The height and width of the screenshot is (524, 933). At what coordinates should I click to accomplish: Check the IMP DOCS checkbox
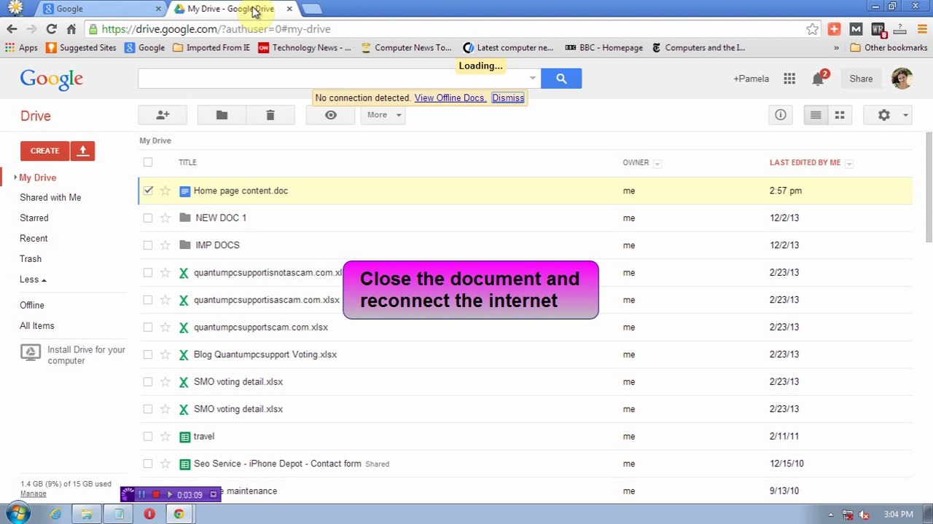tap(148, 245)
